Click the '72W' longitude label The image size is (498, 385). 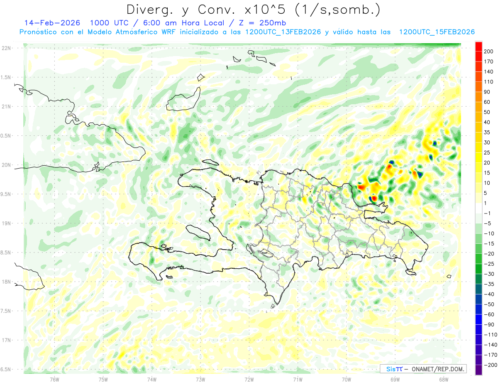tap(249, 379)
